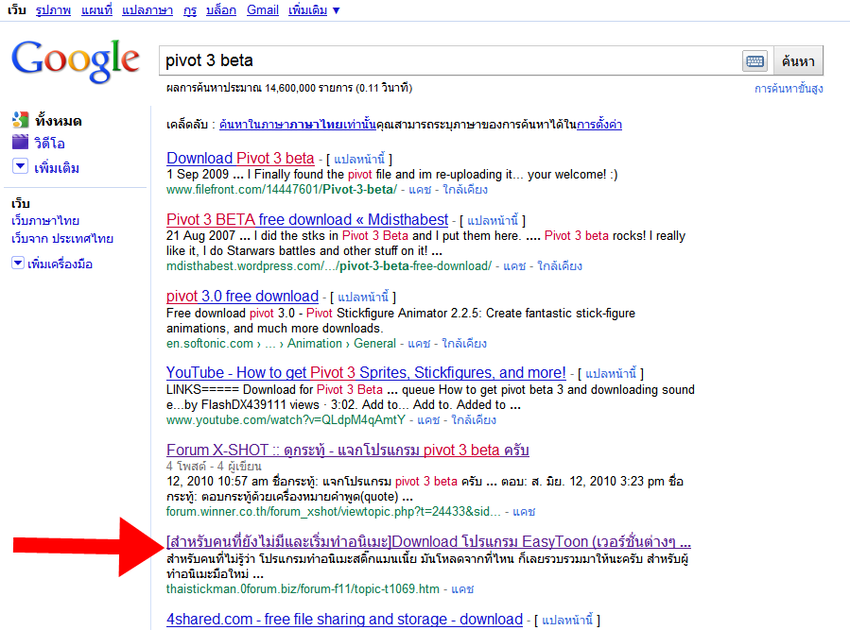The width and height of the screenshot is (850, 630).
Task: Filter by เว็บจาก ประเทศไทย (pages from Thailand)
Action: point(62,238)
